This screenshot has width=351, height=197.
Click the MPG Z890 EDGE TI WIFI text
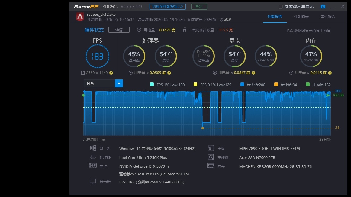(269, 148)
